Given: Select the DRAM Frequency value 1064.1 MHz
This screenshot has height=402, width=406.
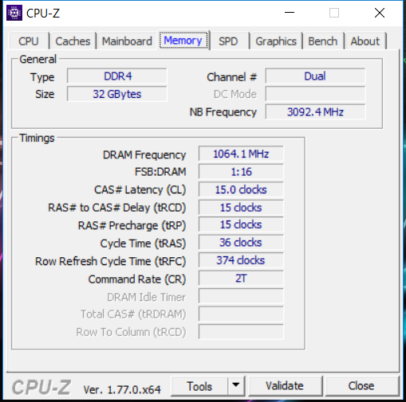Looking at the screenshot, I should click(x=241, y=154).
